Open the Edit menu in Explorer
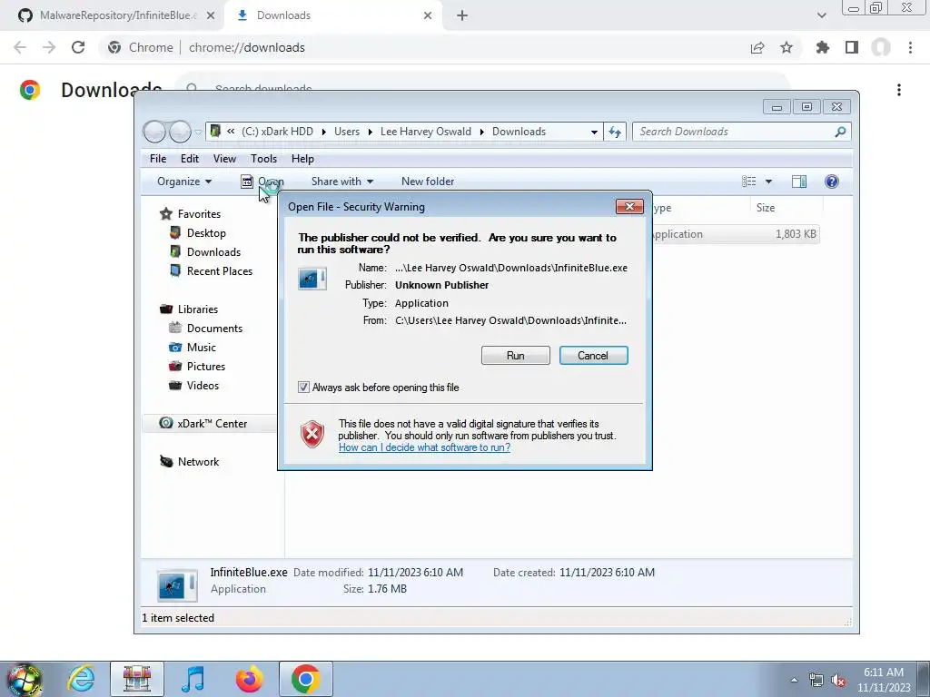The width and height of the screenshot is (930, 697). pos(190,159)
